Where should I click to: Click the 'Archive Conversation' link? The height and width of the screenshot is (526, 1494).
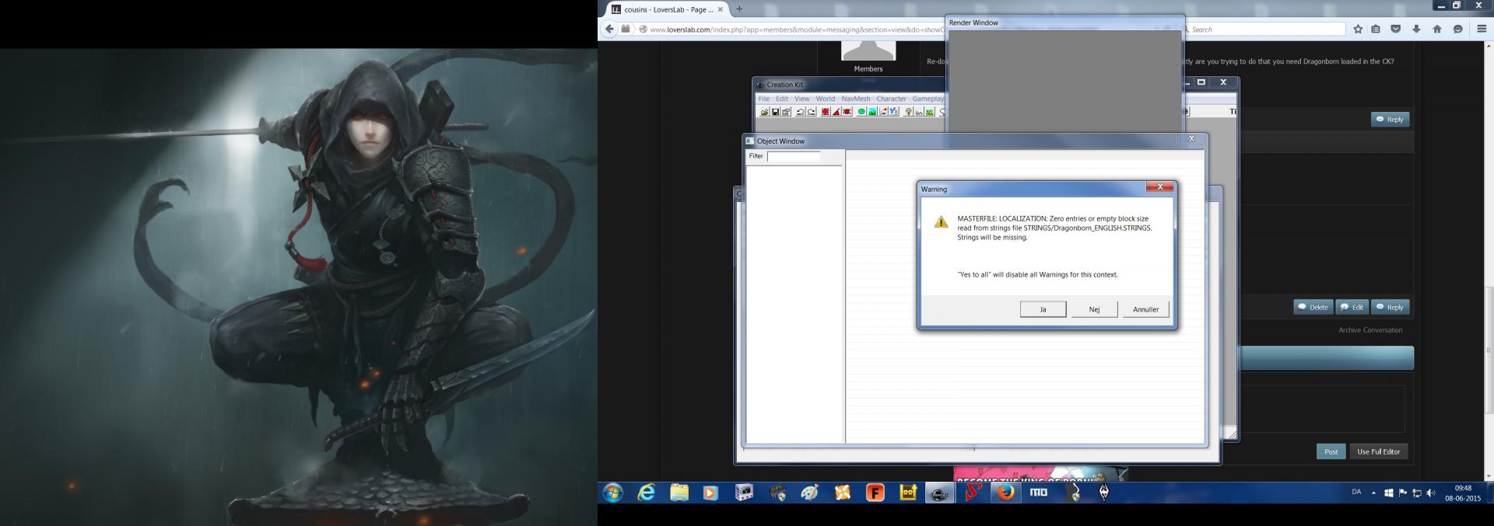[1370, 330]
